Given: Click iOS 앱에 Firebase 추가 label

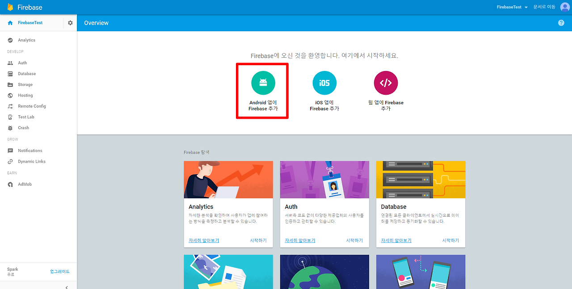Looking at the screenshot, I should tap(324, 105).
